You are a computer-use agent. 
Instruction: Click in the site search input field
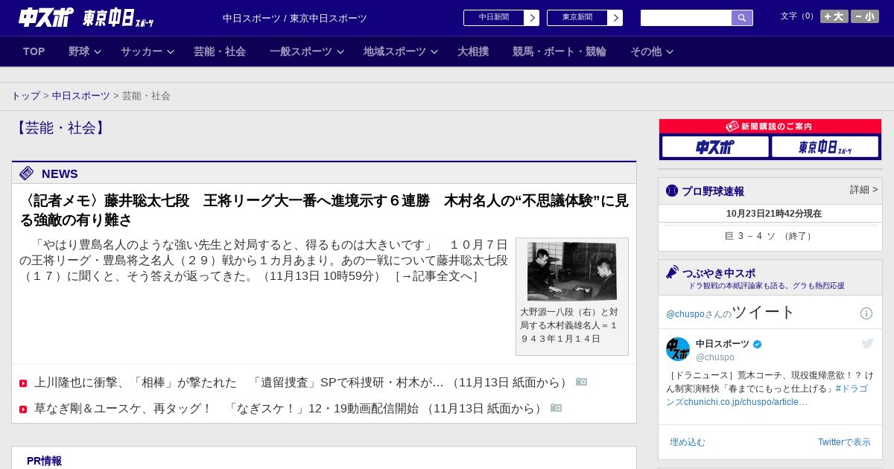click(686, 18)
